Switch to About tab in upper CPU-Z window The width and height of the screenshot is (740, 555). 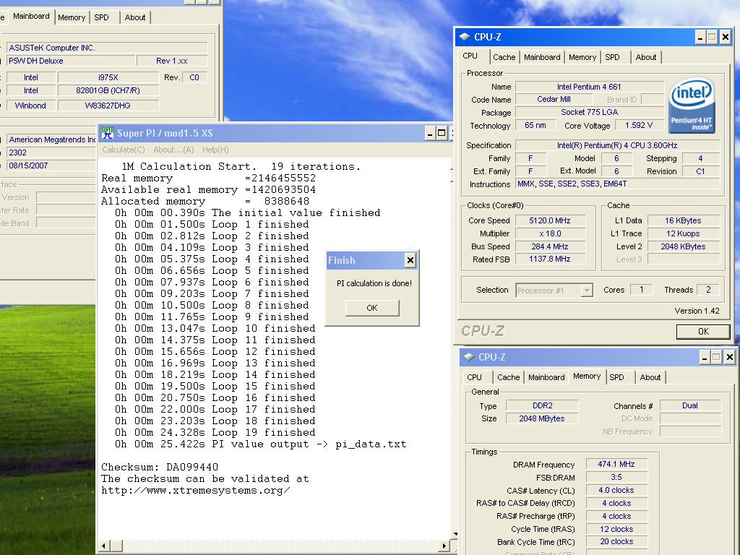coord(645,57)
